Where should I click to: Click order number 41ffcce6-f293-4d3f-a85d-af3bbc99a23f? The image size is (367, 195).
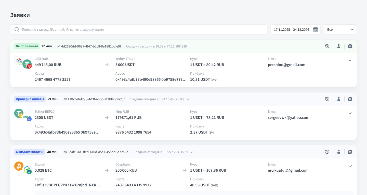point(94,99)
